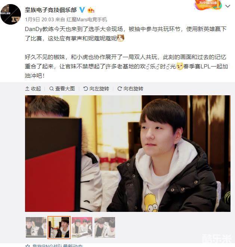The height and width of the screenshot is (247, 235).
Task: Click the orange crown membership icon
Action: [x=91, y=10]
